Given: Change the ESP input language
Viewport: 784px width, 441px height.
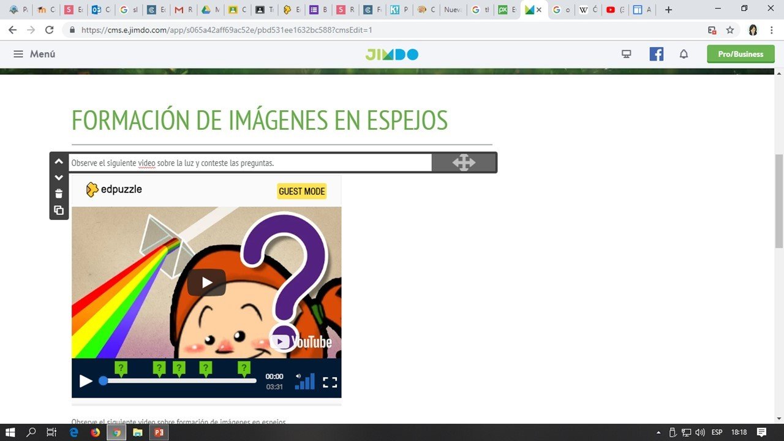Looking at the screenshot, I should coord(717,432).
